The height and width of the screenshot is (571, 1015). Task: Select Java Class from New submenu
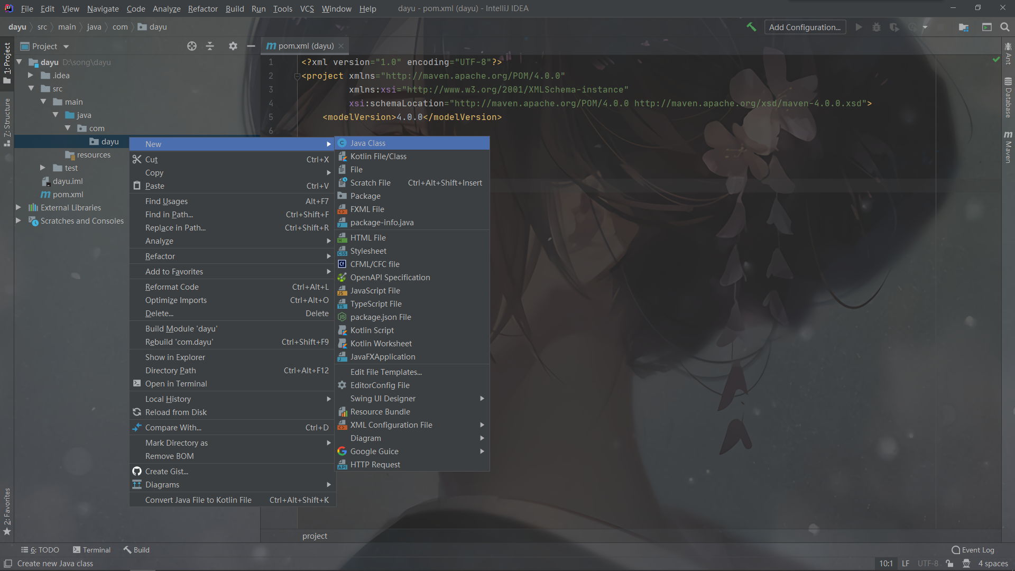[368, 143]
